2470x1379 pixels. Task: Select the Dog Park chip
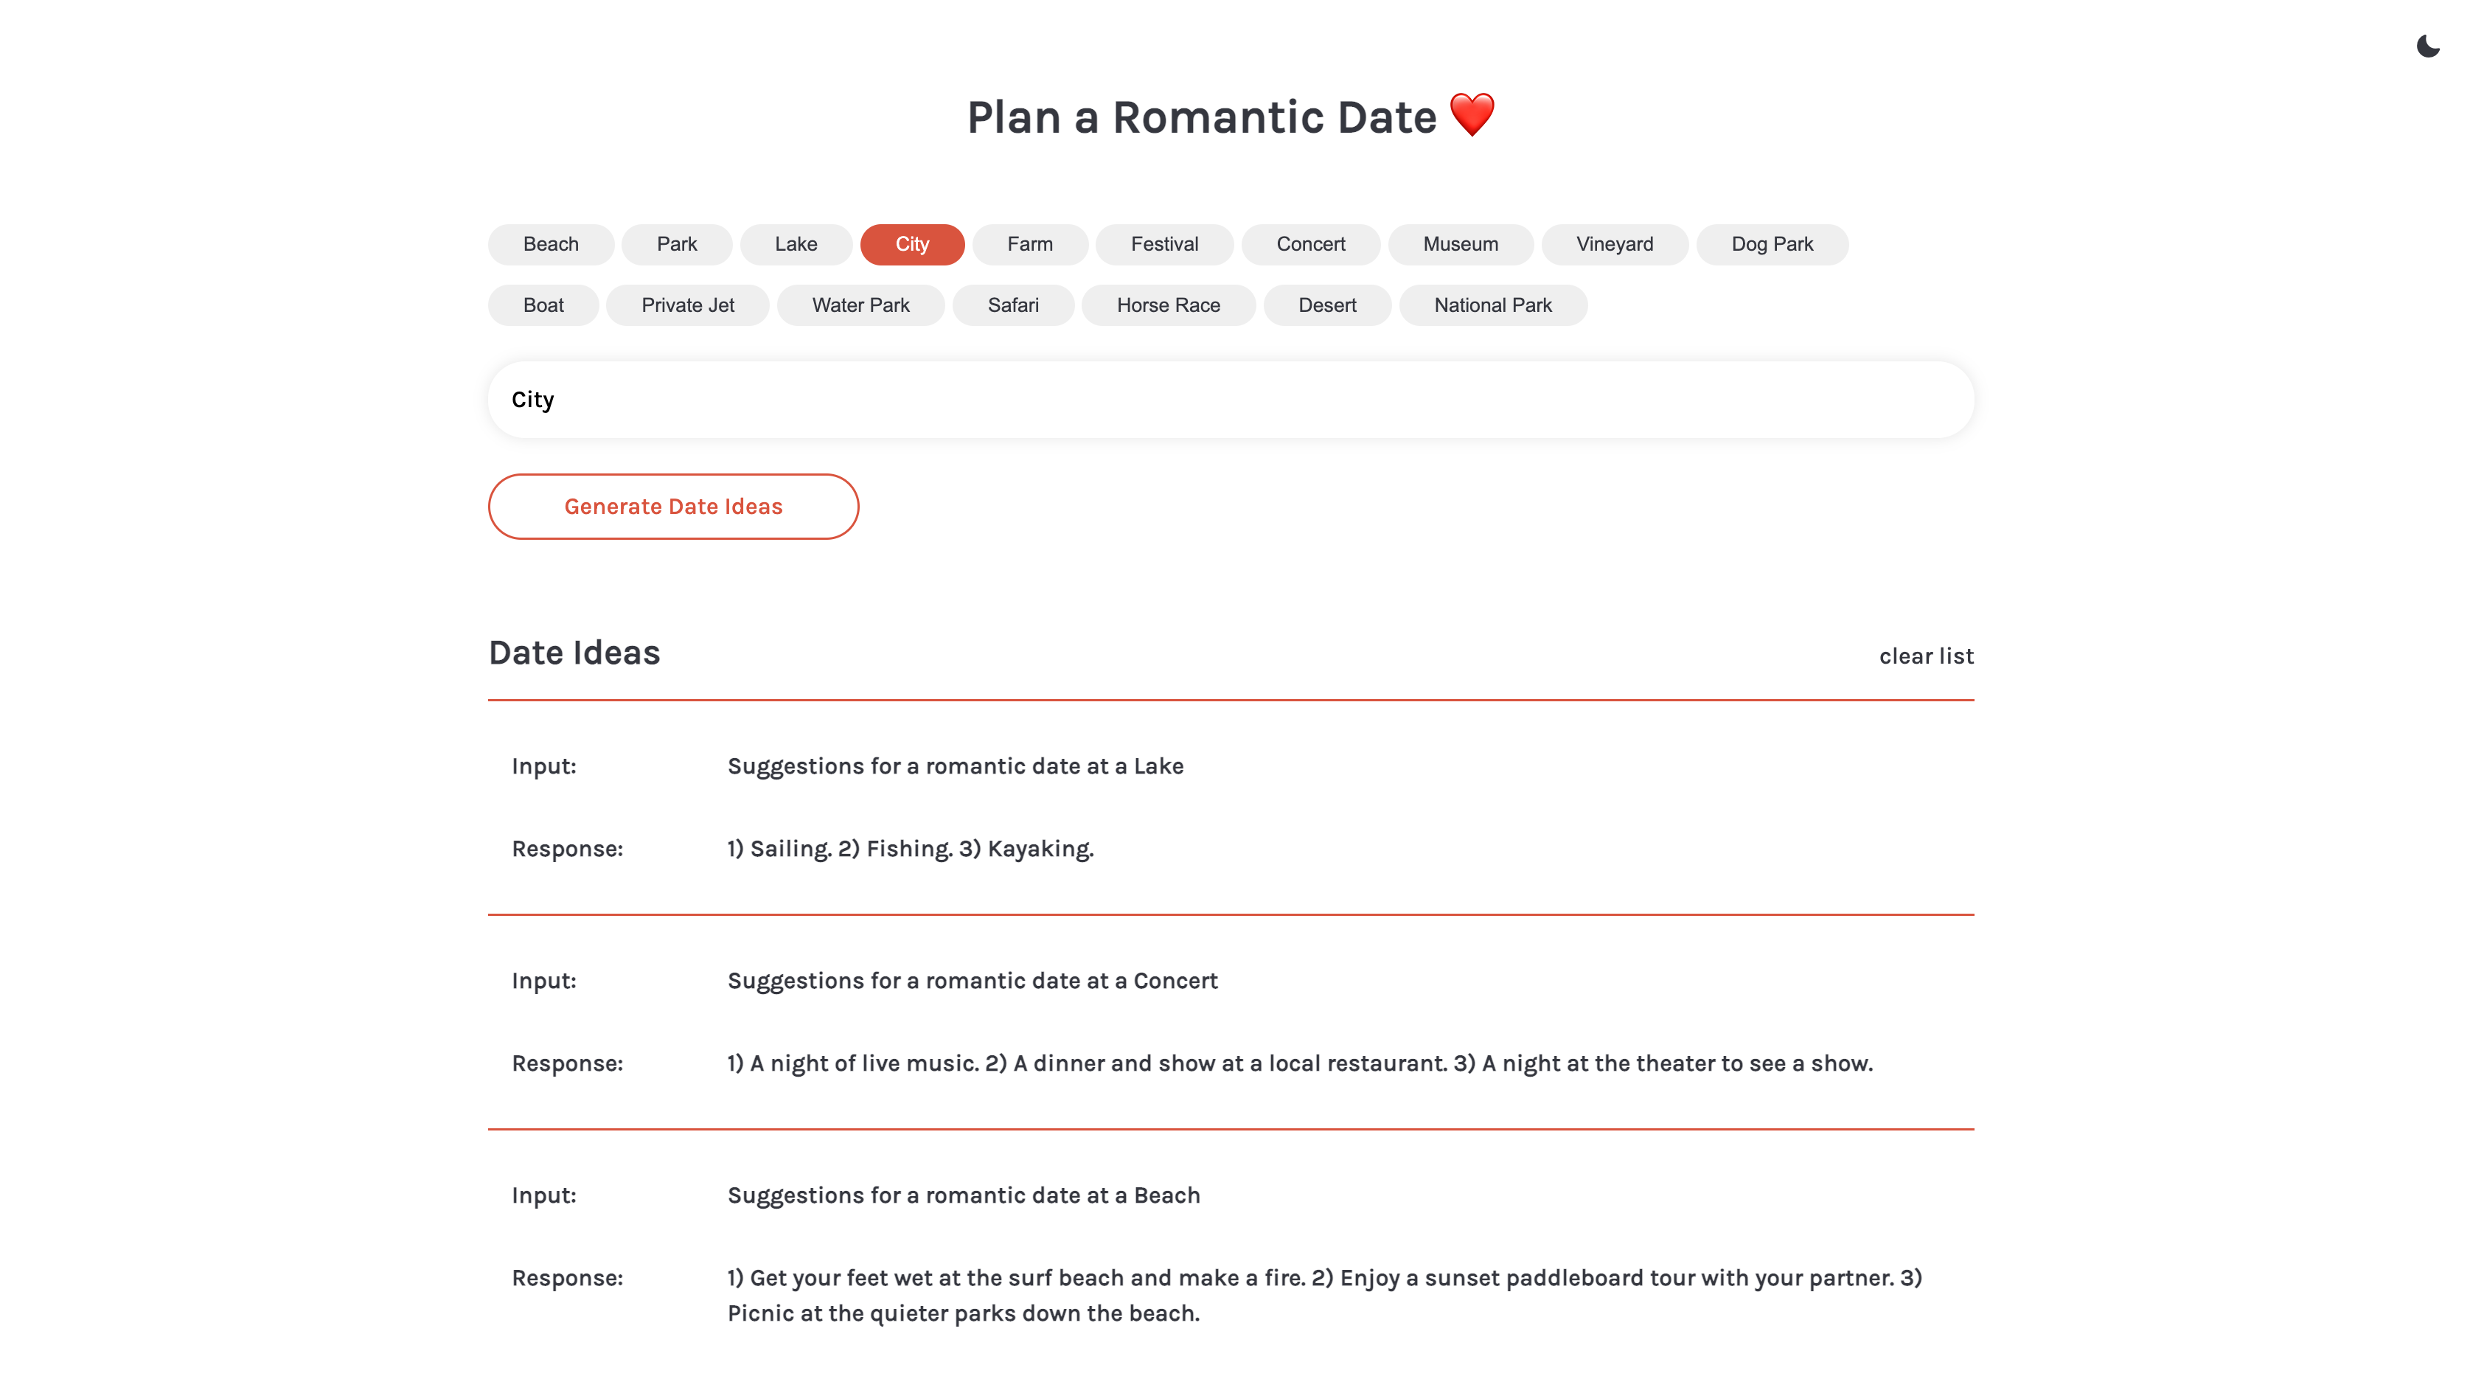pos(1771,245)
